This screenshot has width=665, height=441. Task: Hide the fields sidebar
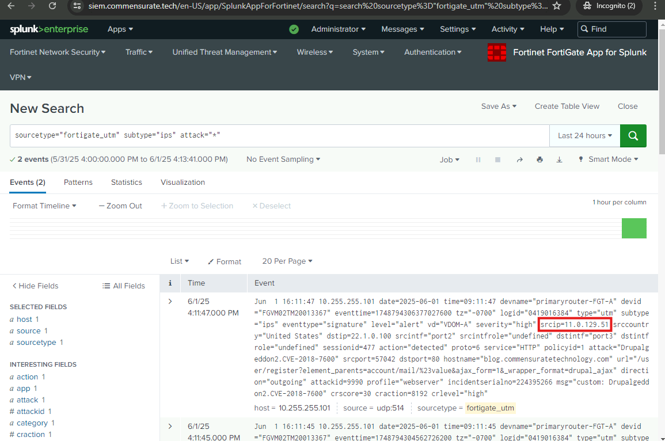(35, 286)
